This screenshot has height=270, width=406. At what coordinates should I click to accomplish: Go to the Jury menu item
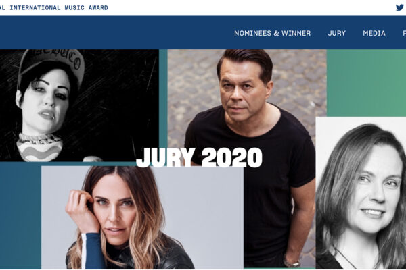tap(337, 33)
